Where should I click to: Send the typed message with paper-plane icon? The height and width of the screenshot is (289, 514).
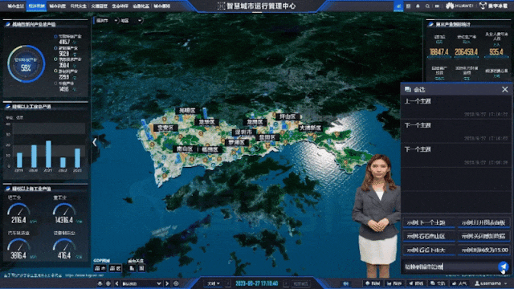tap(504, 267)
